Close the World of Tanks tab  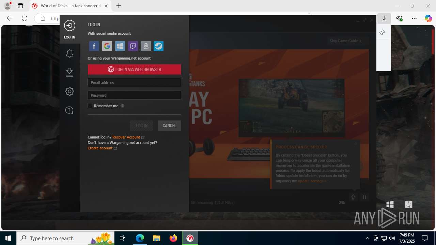[x=106, y=6]
